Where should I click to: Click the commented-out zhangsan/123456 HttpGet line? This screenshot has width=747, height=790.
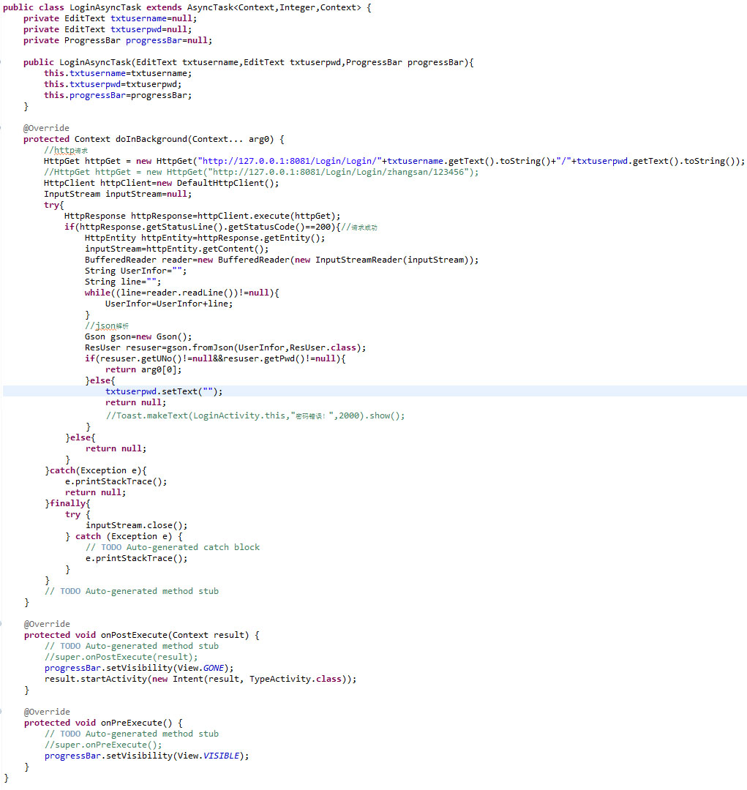point(260,172)
